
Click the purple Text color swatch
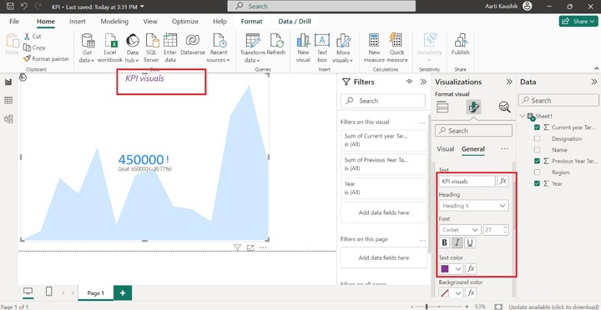pos(445,268)
